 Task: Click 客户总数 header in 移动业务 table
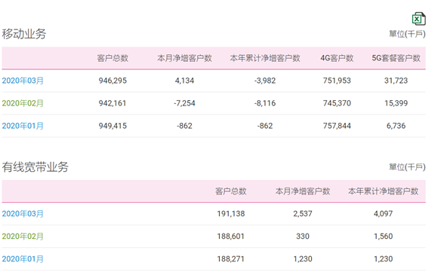tap(113, 58)
